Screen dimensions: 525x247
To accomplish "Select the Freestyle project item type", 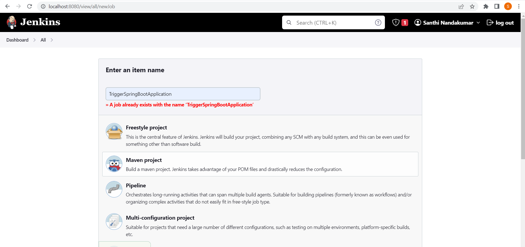I will tap(260, 136).
